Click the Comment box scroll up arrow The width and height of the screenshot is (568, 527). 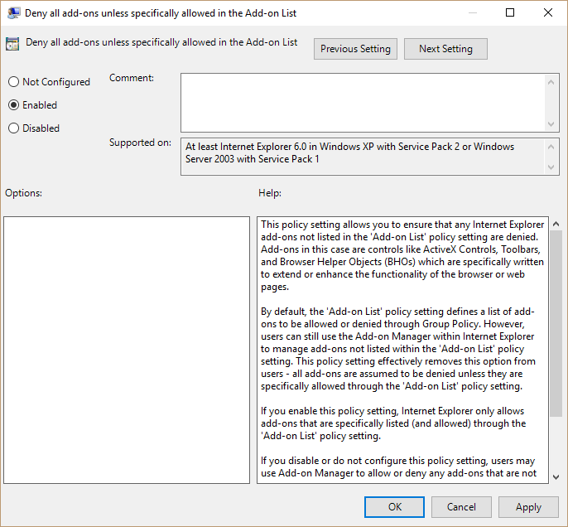coord(551,82)
